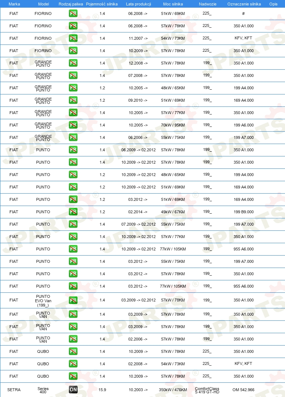Select the '11.2007 ->' production years cell
Viewport: 285px width, 397px height.
click(138, 38)
